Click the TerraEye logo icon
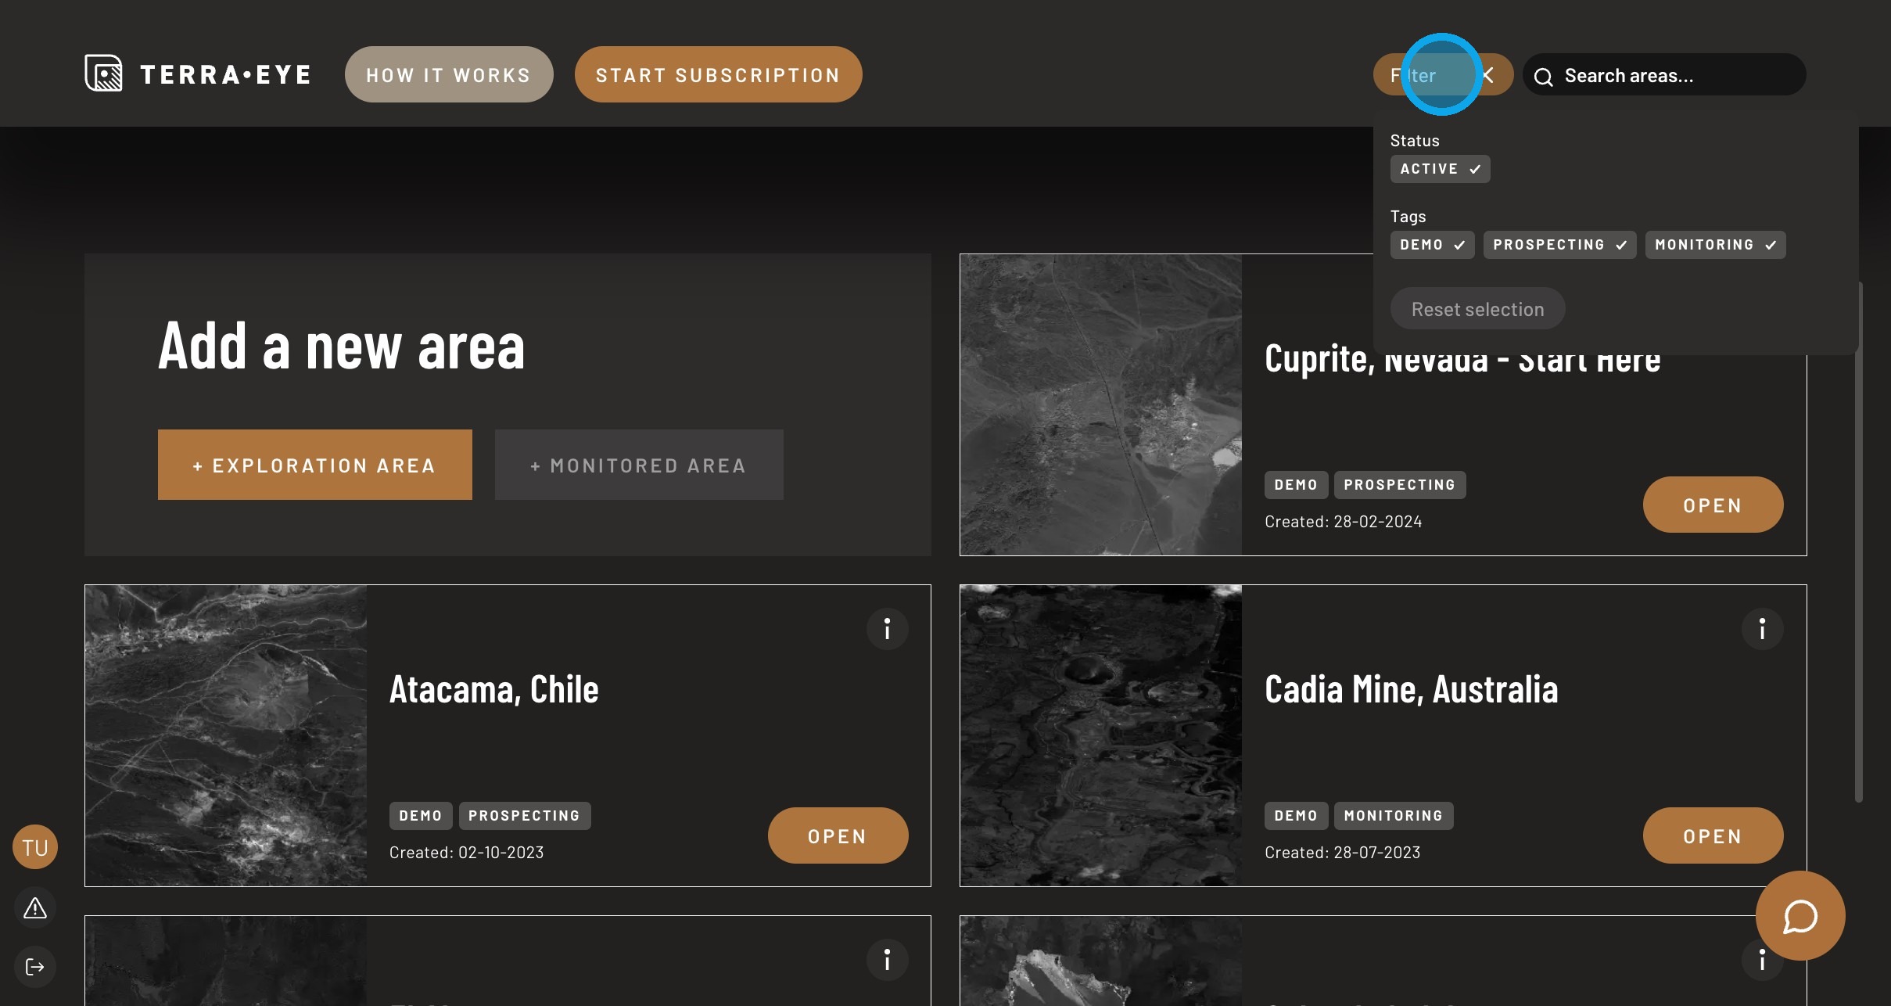 point(103,74)
